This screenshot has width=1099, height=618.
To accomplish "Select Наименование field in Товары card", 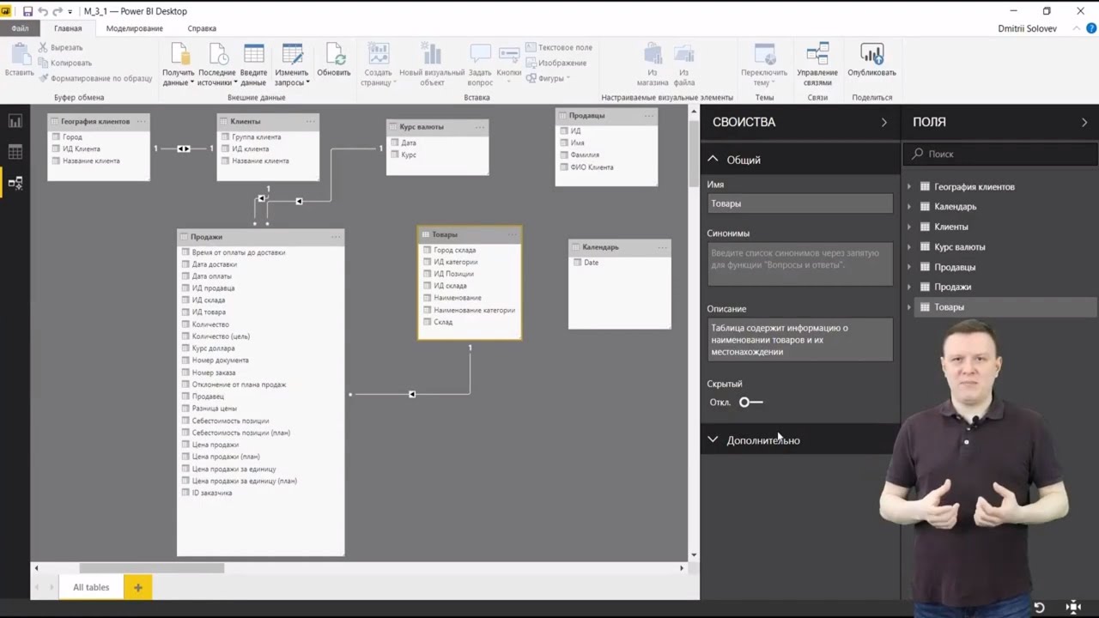I will coord(457,298).
